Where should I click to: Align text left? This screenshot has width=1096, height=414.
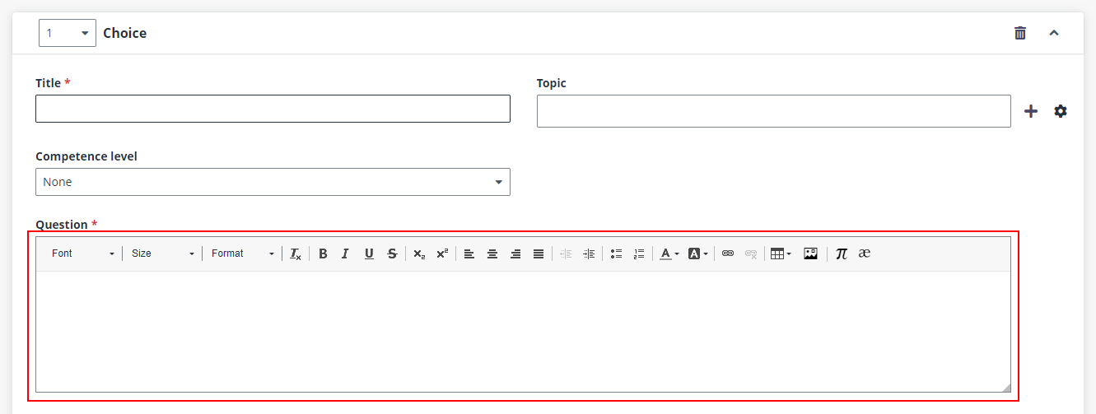click(469, 254)
